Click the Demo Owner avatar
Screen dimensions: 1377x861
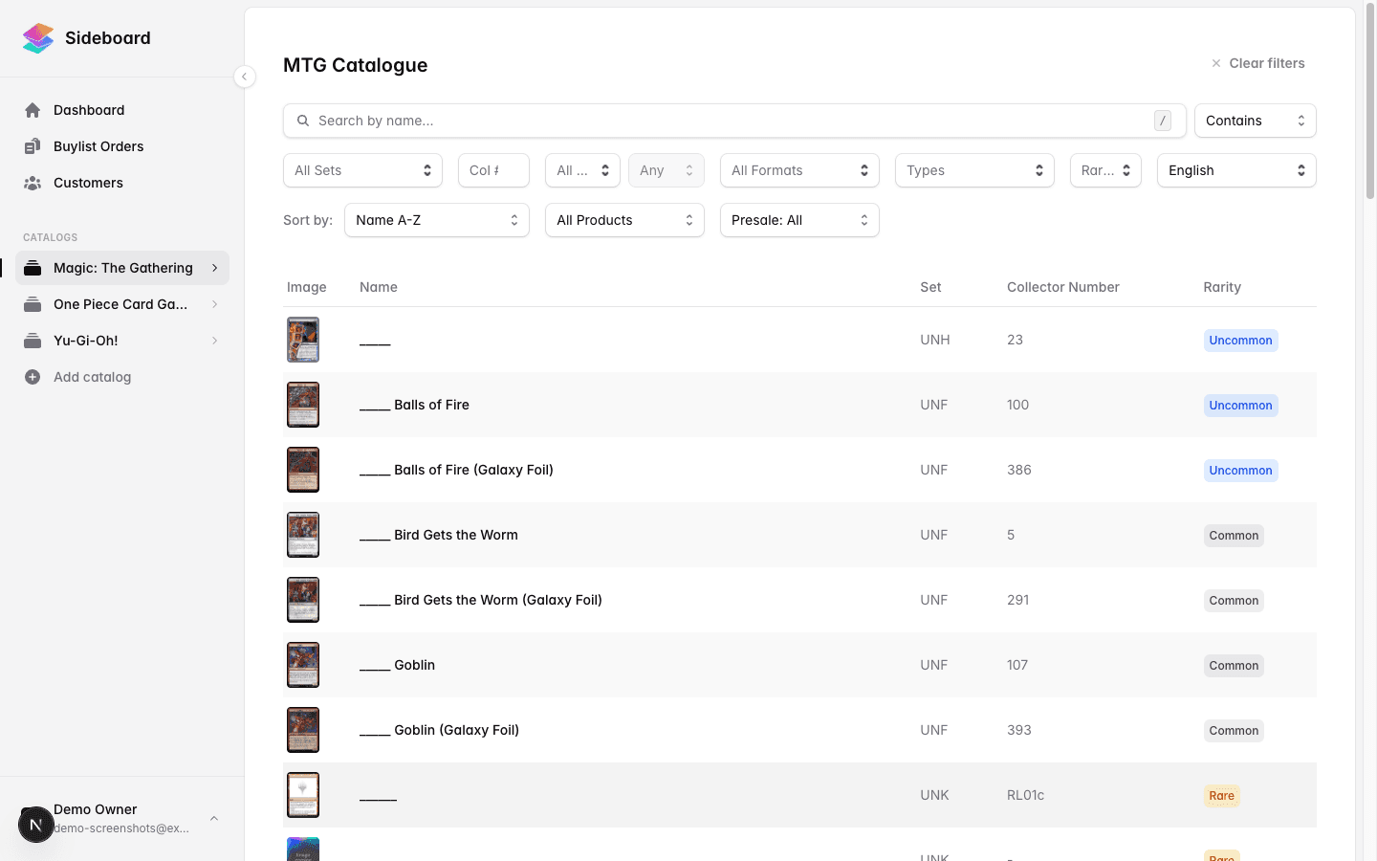click(x=36, y=825)
